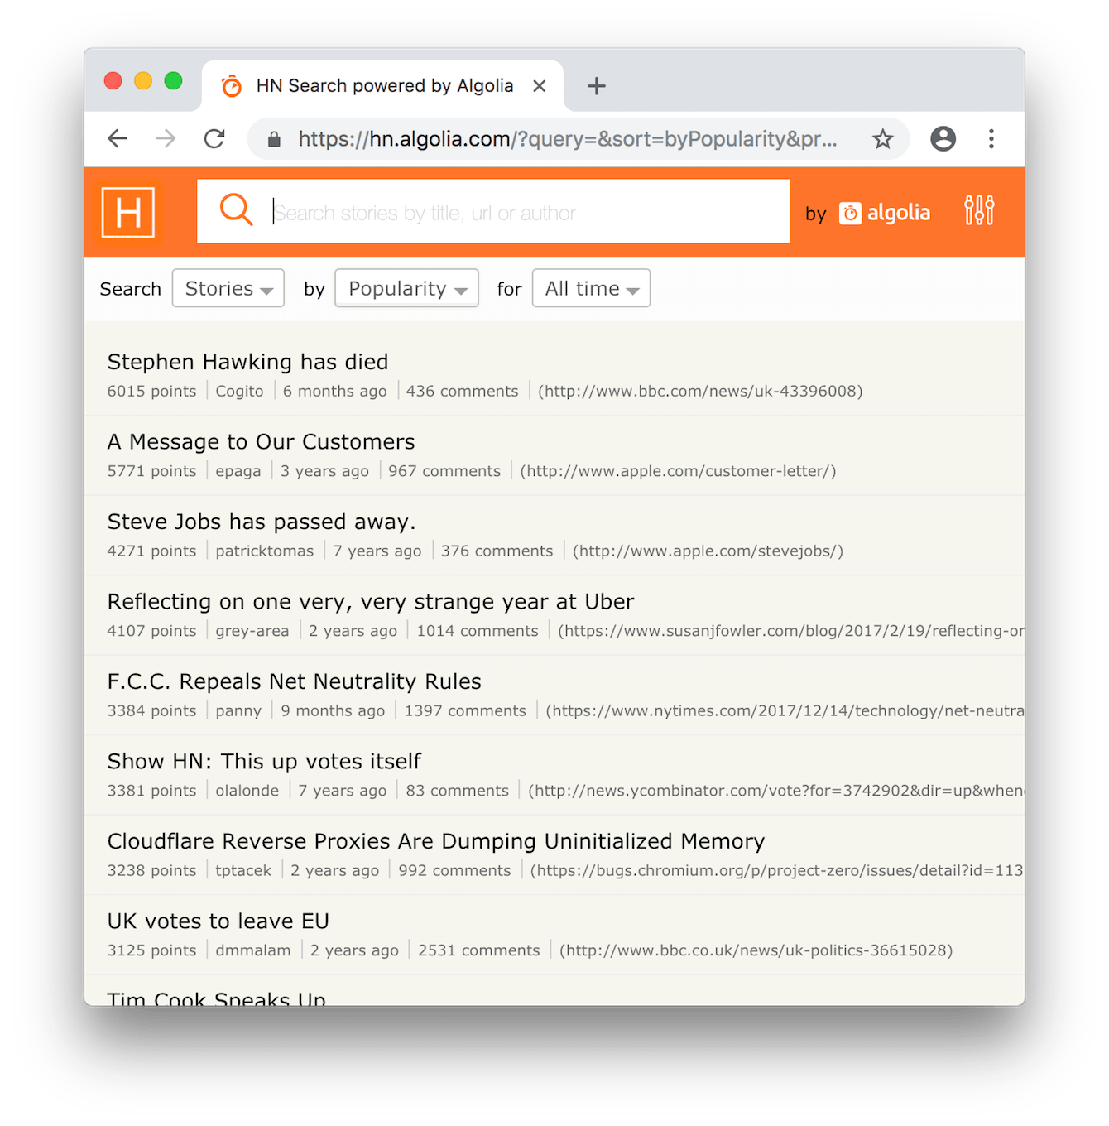Viewport: 1109px width, 1126px height.
Task: Open the bbc.co.uk uk-politics-36615028 URL
Action: pos(756,950)
